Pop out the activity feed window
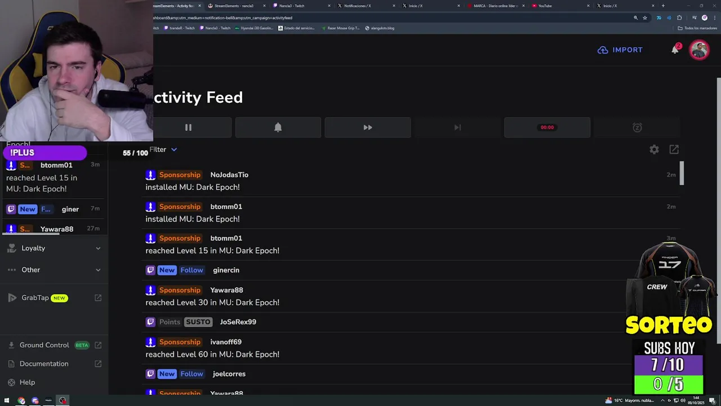 674,149
